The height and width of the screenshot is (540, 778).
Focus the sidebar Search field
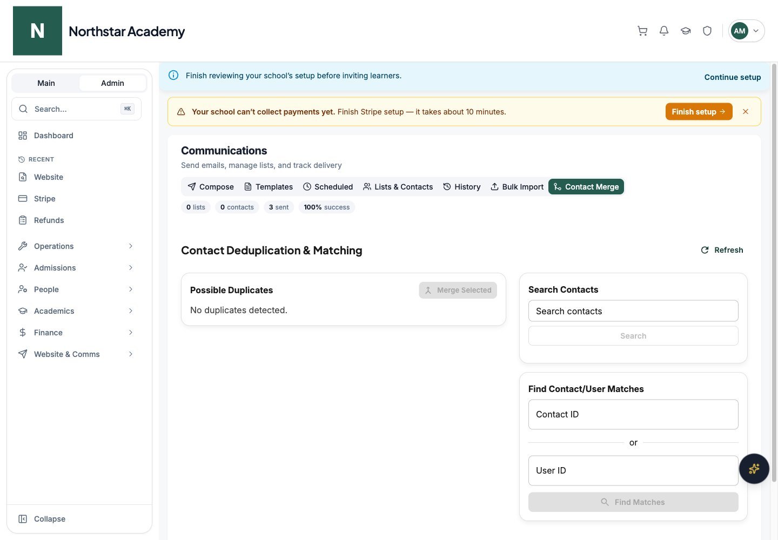coord(76,109)
